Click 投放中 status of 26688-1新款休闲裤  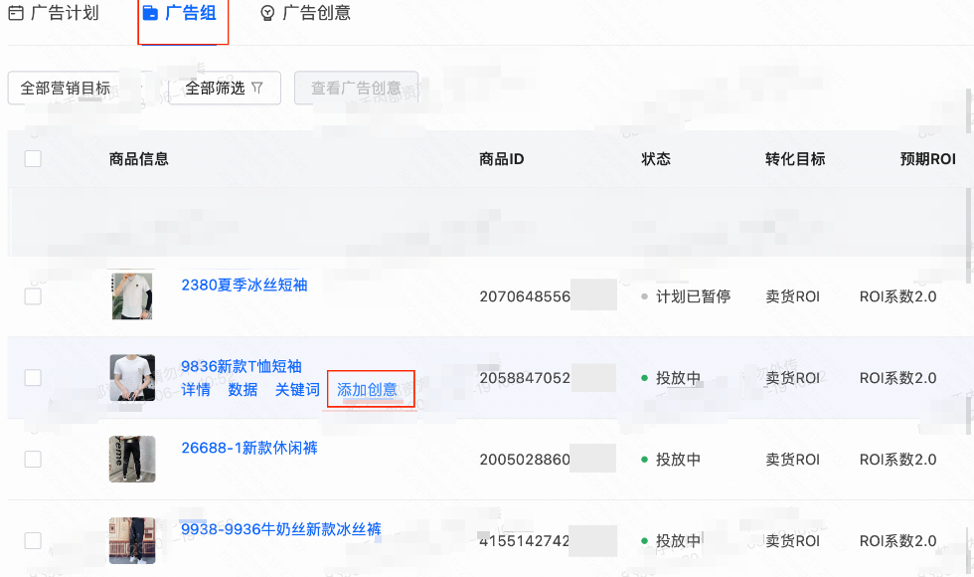(678, 460)
